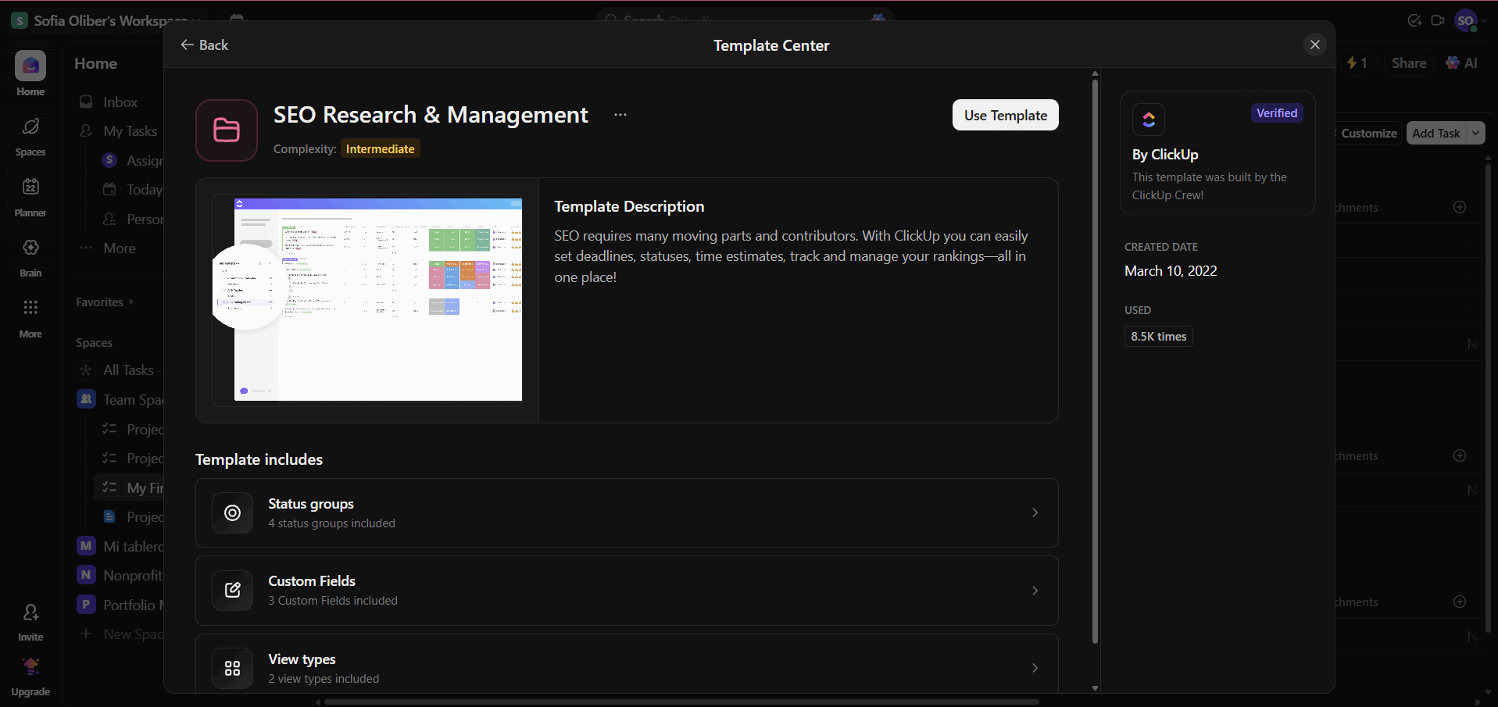Open the Add Task dropdown arrow

coord(1475,133)
